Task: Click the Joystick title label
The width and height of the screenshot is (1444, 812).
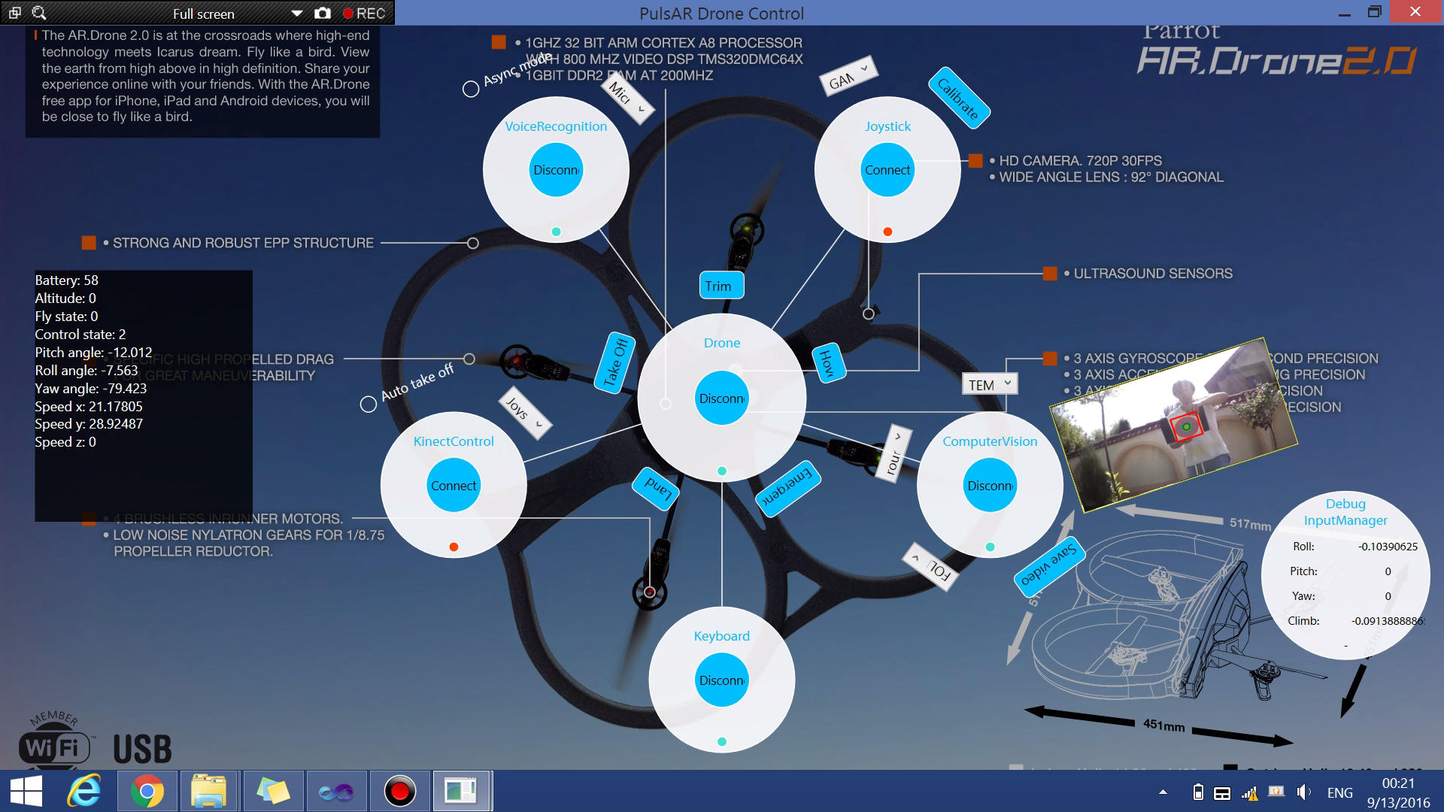Action: pyautogui.click(x=887, y=126)
